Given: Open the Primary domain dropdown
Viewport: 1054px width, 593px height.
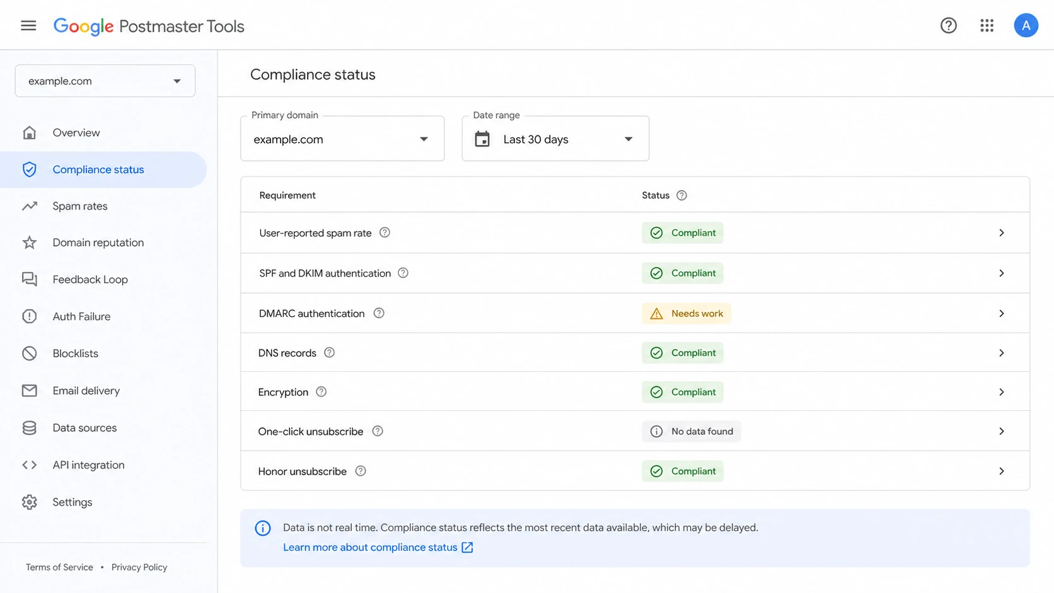Looking at the screenshot, I should (342, 139).
